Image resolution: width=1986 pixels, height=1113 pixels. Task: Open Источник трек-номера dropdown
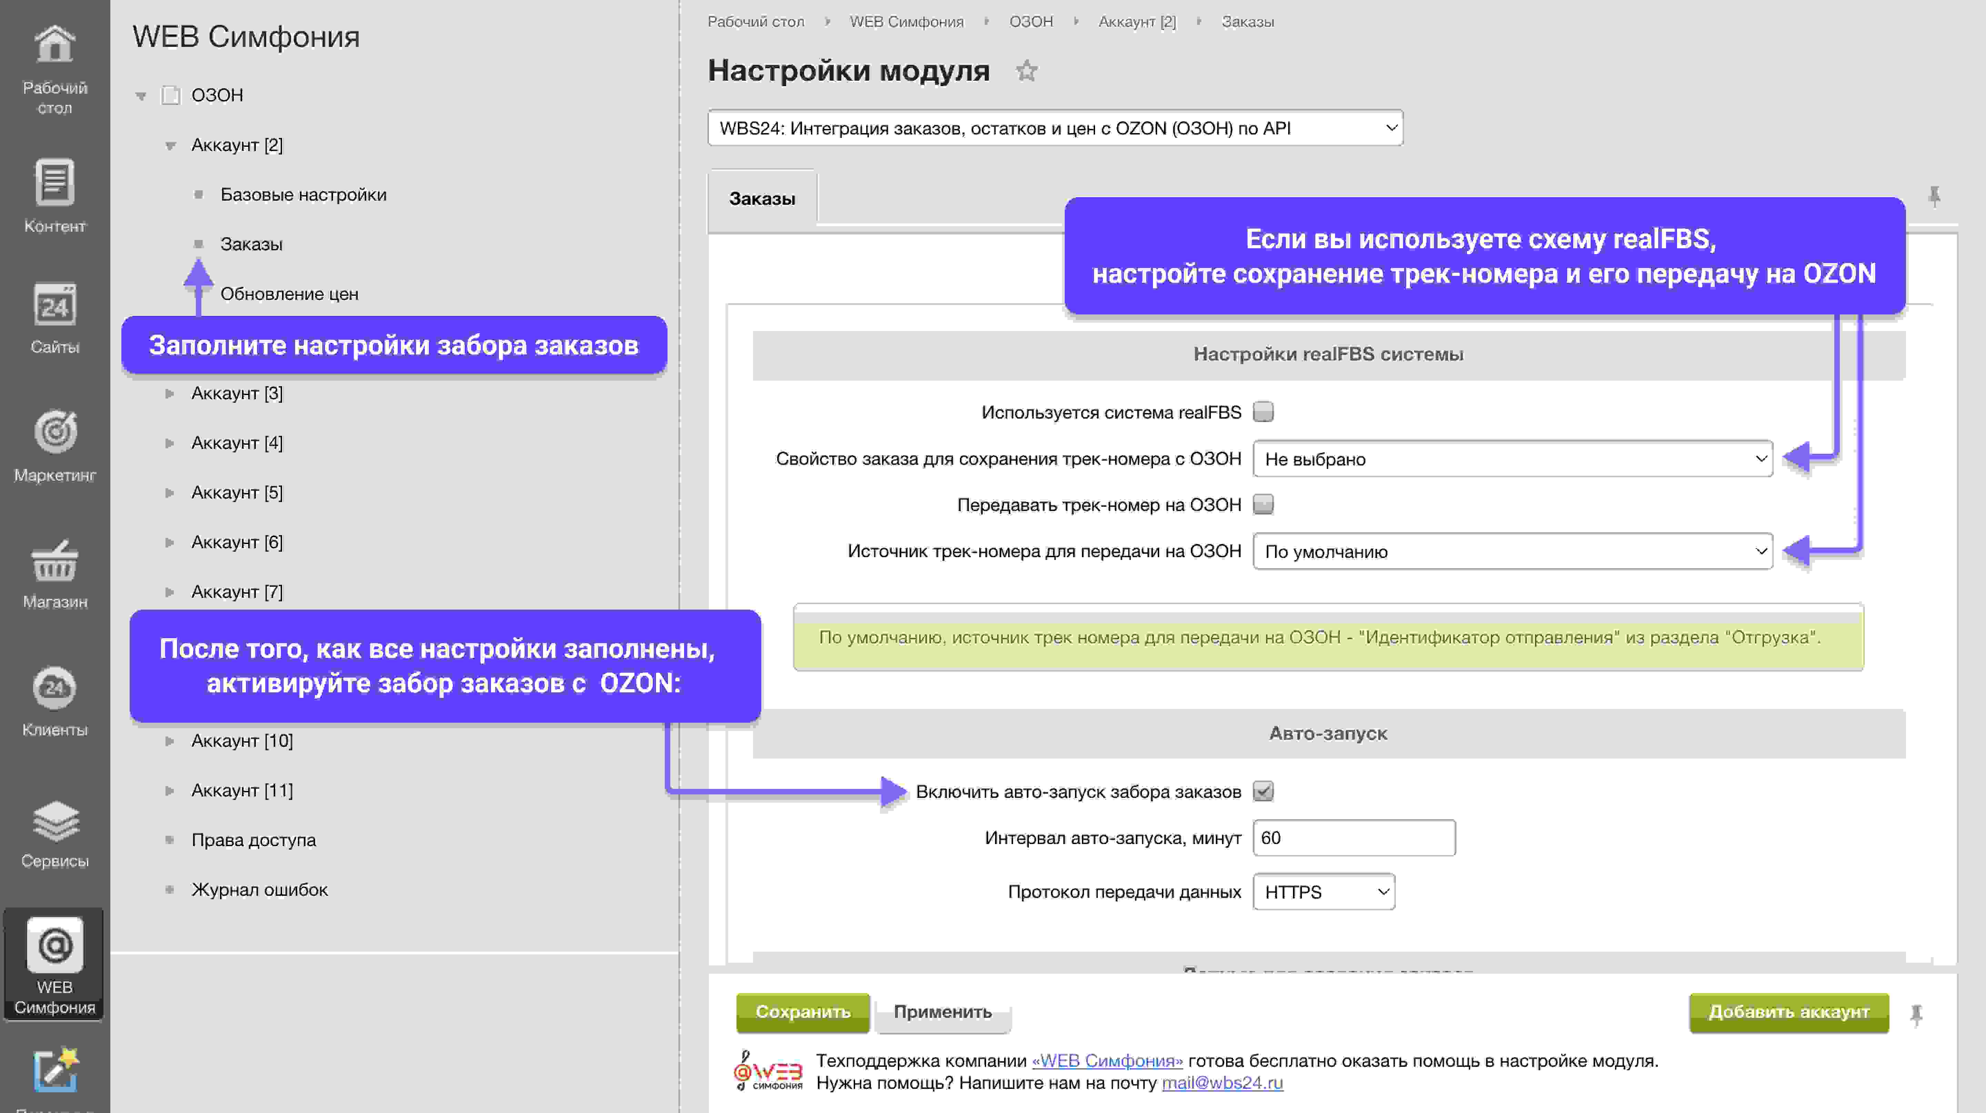tap(1513, 551)
